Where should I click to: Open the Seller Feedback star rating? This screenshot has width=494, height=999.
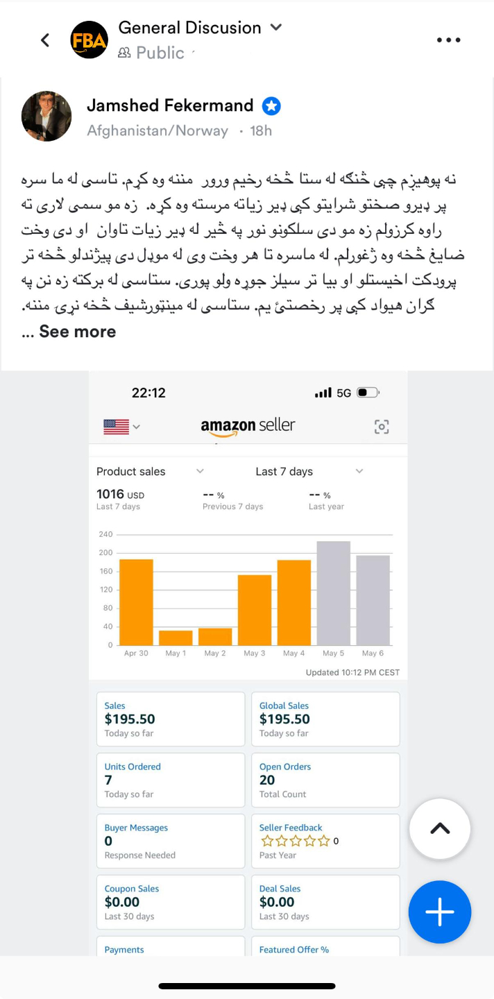pyautogui.click(x=295, y=841)
